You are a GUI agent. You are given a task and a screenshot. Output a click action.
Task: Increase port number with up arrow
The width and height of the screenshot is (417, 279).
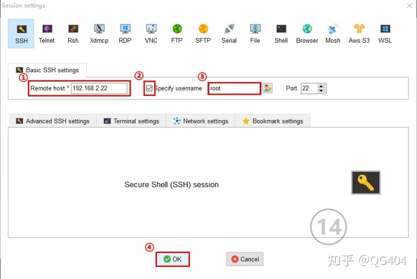(x=321, y=86)
